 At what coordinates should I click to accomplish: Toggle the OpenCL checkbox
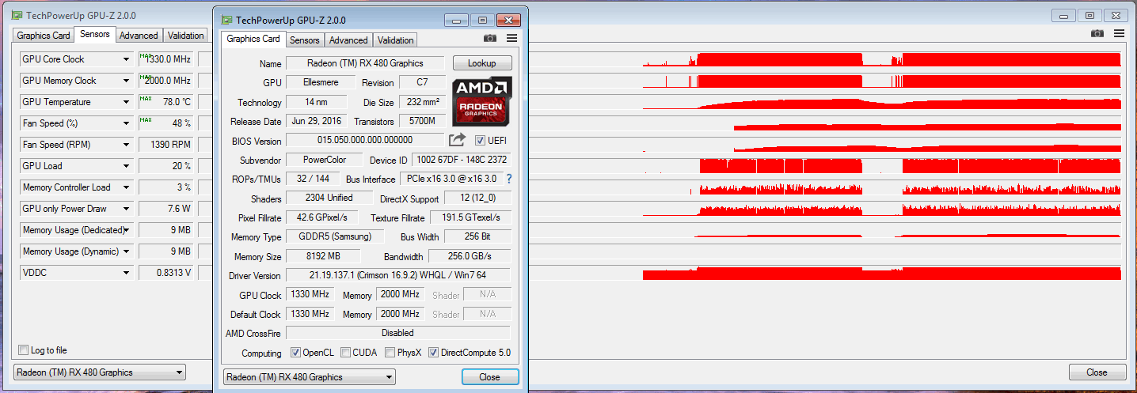tap(296, 353)
